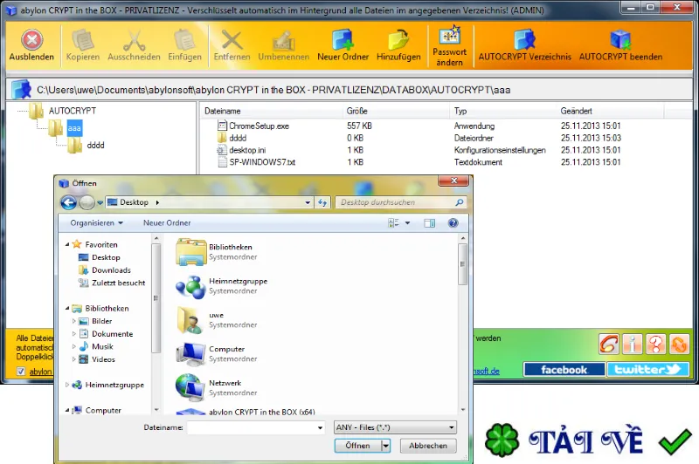Open the ANY - Files type dropdown
The image size is (699, 464).
pyautogui.click(x=395, y=427)
